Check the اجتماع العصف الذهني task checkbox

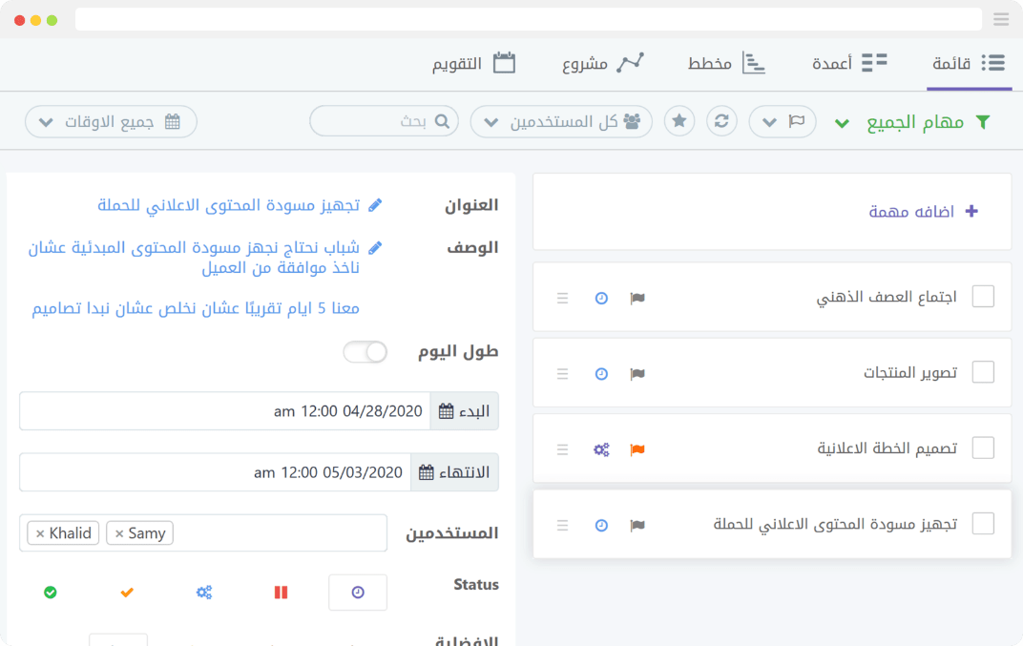click(982, 297)
